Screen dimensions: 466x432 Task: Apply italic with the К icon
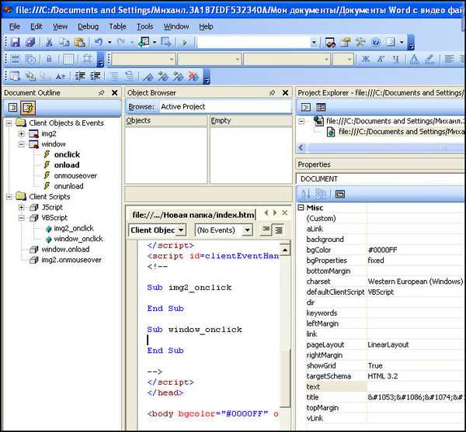381,59
